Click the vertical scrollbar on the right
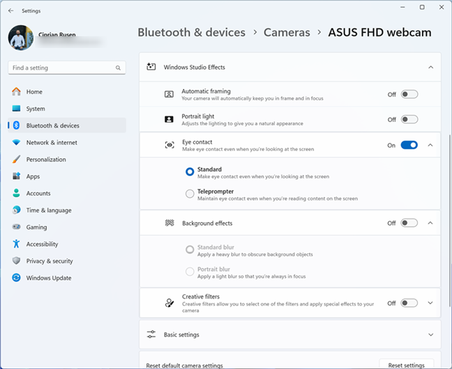Screen dimensions: 452x369 tap(450, 221)
